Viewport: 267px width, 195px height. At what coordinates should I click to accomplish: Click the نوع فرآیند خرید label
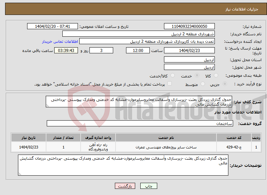point(248,84)
